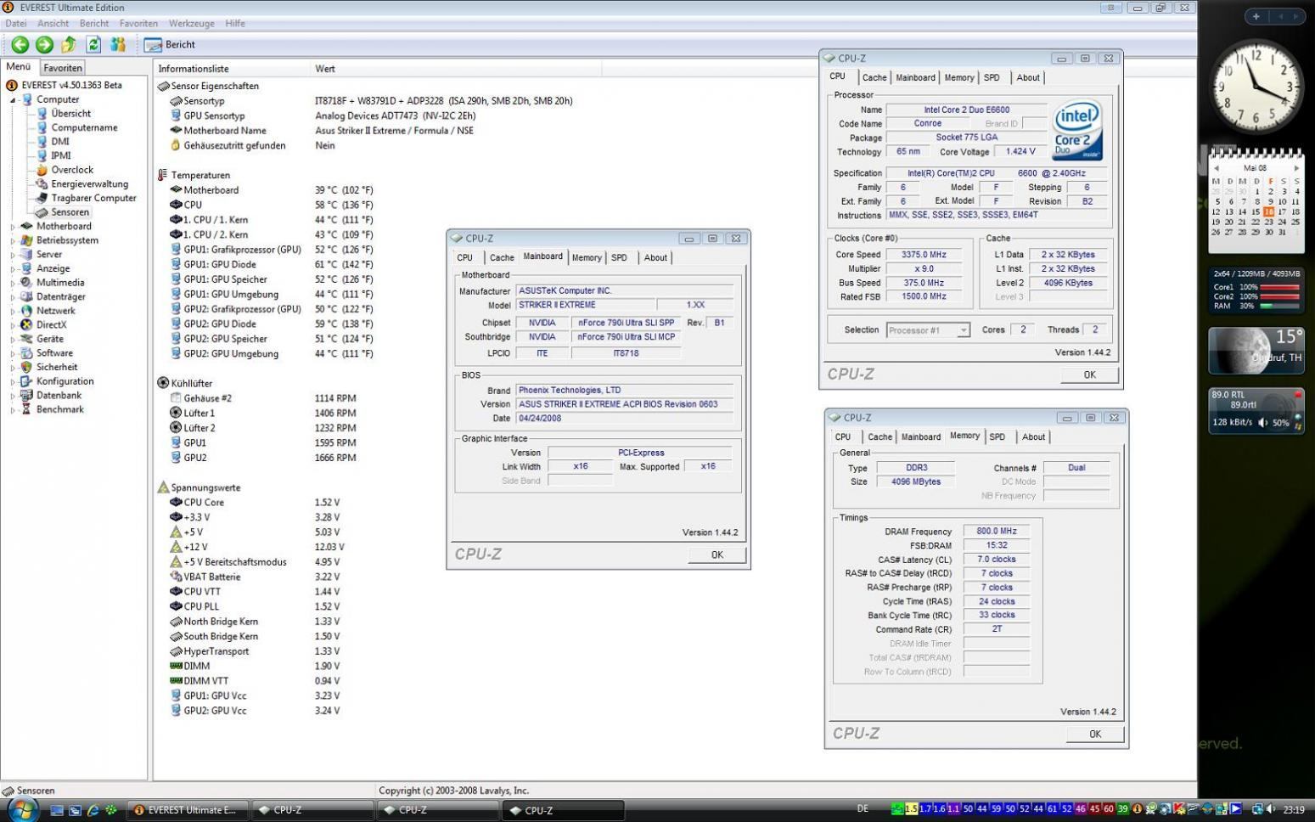Open Mainboard tab in CPU-Z processor window

point(916,77)
